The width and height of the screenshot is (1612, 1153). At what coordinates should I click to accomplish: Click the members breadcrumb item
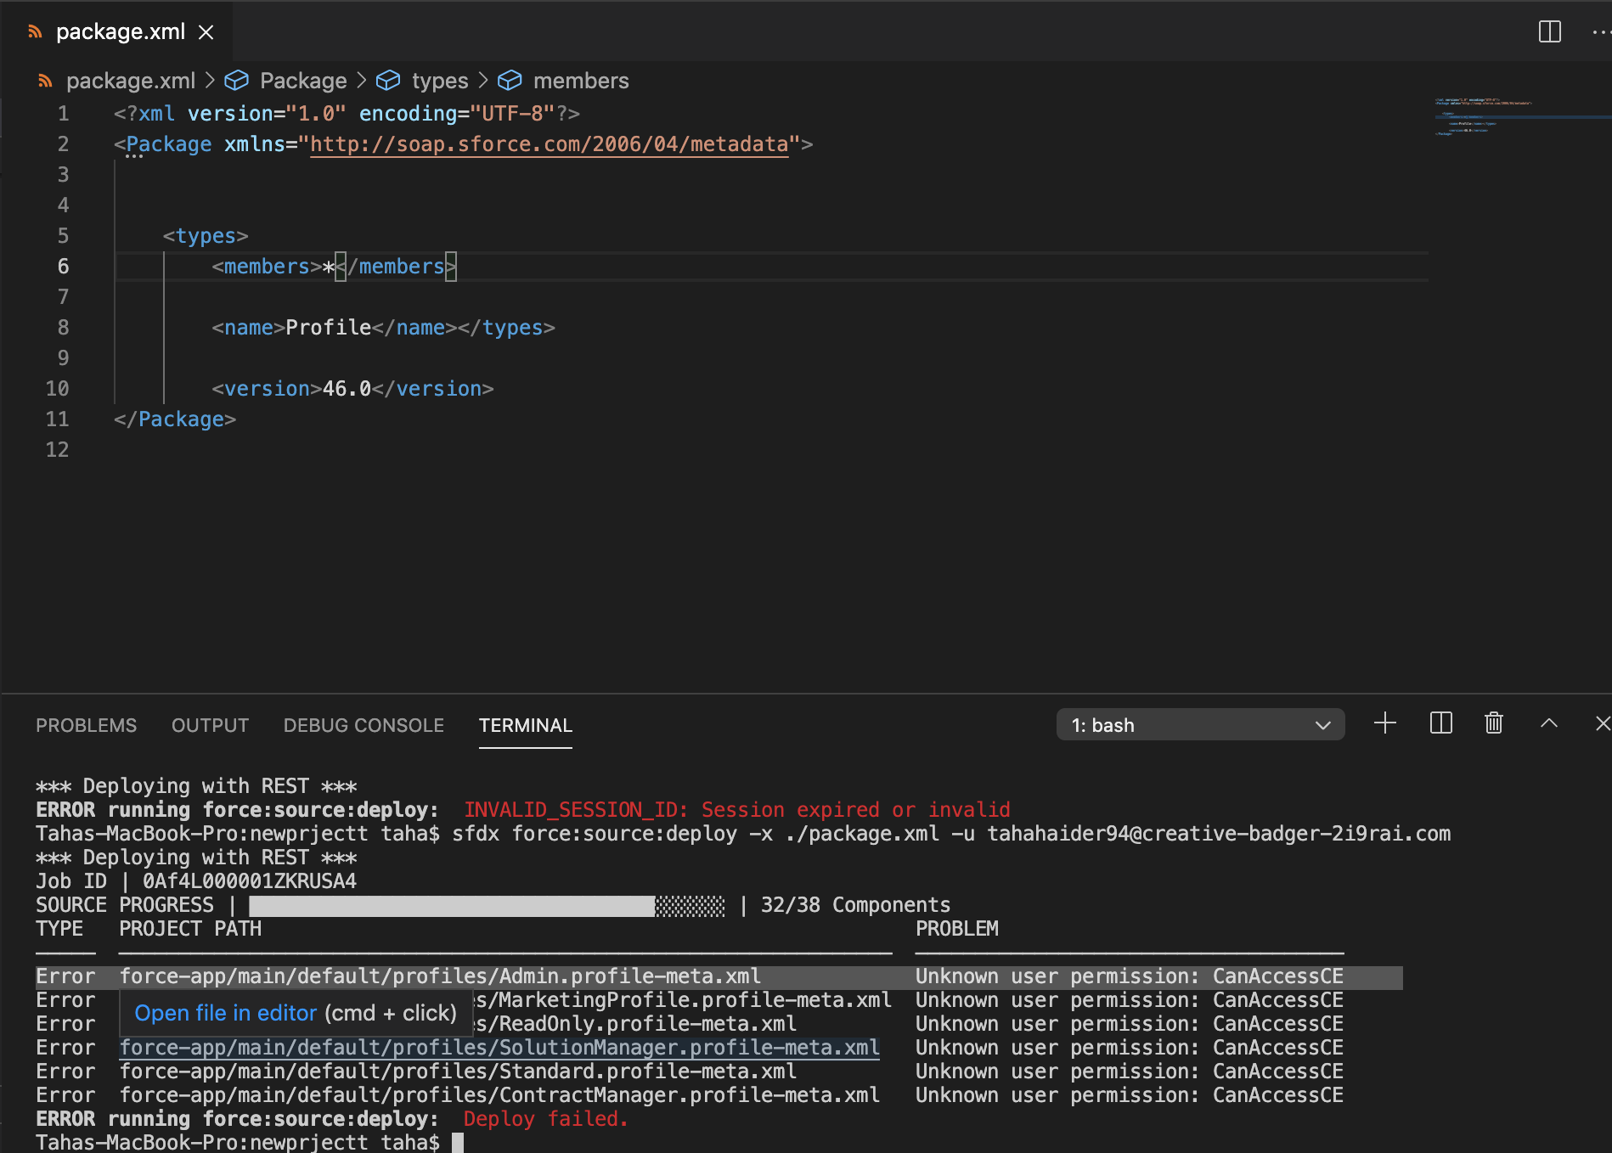click(x=581, y=81)
